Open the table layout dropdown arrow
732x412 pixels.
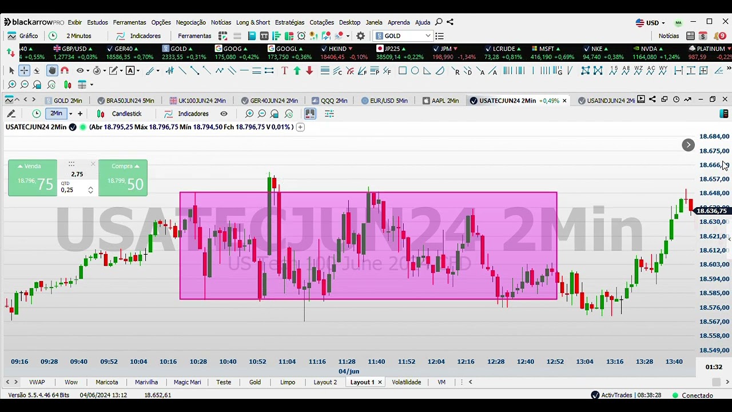91,85
